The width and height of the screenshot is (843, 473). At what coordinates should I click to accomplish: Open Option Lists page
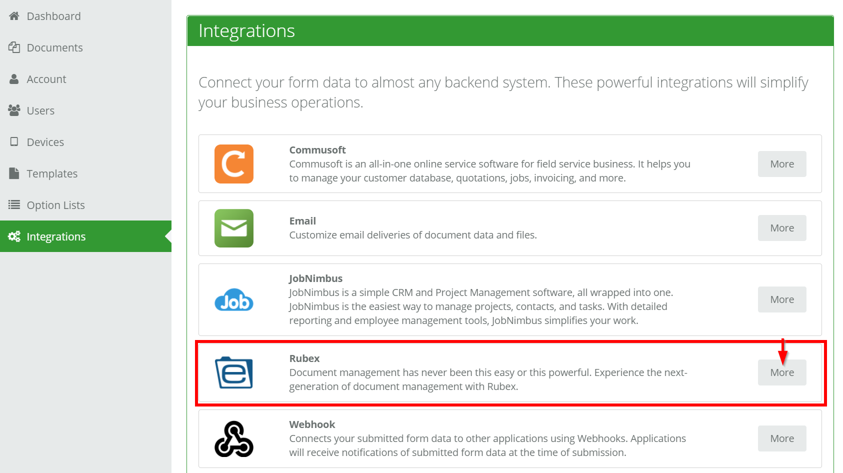(x=85, y=205)
